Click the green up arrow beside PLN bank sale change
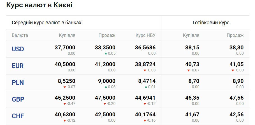Viewport: 255px width, 125px height. [x=106, y=87]
